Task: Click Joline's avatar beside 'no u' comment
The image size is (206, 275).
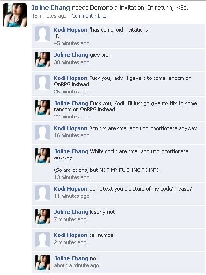Action: tap(42, 262)
